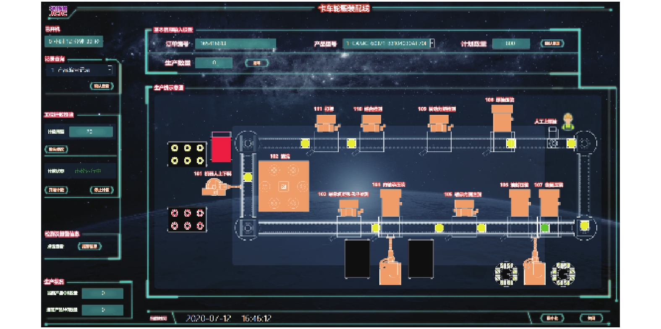Click the production quantity field showing 0
Image resolution: width=661 pixels, height=329 pixels.
(214, 63)
